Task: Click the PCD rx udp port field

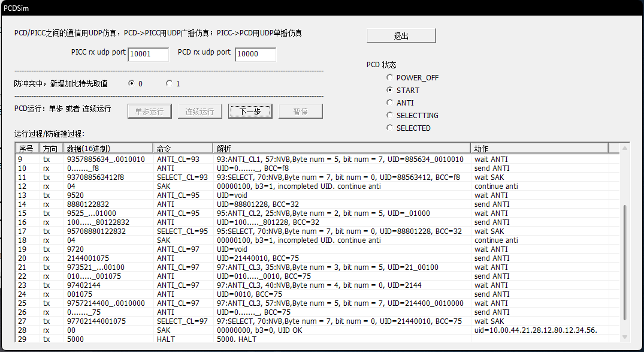Action: [255, 54]
